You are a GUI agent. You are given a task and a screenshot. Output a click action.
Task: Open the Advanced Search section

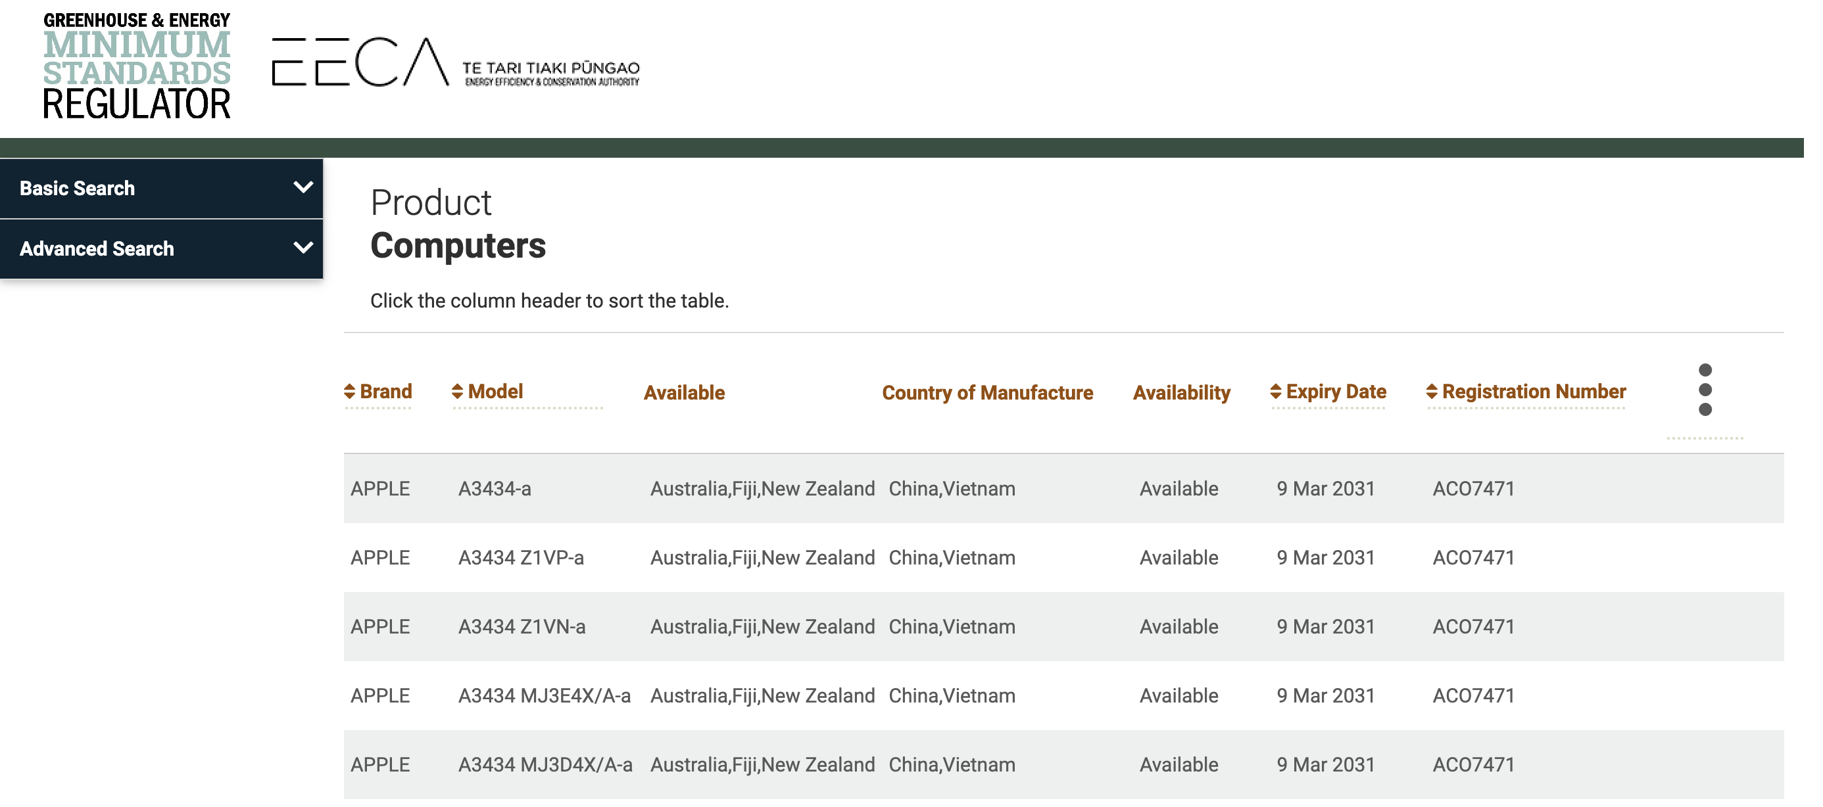(x=97, y=249)
